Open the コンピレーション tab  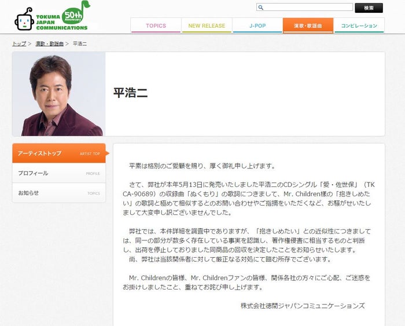[x=359, y=25]
